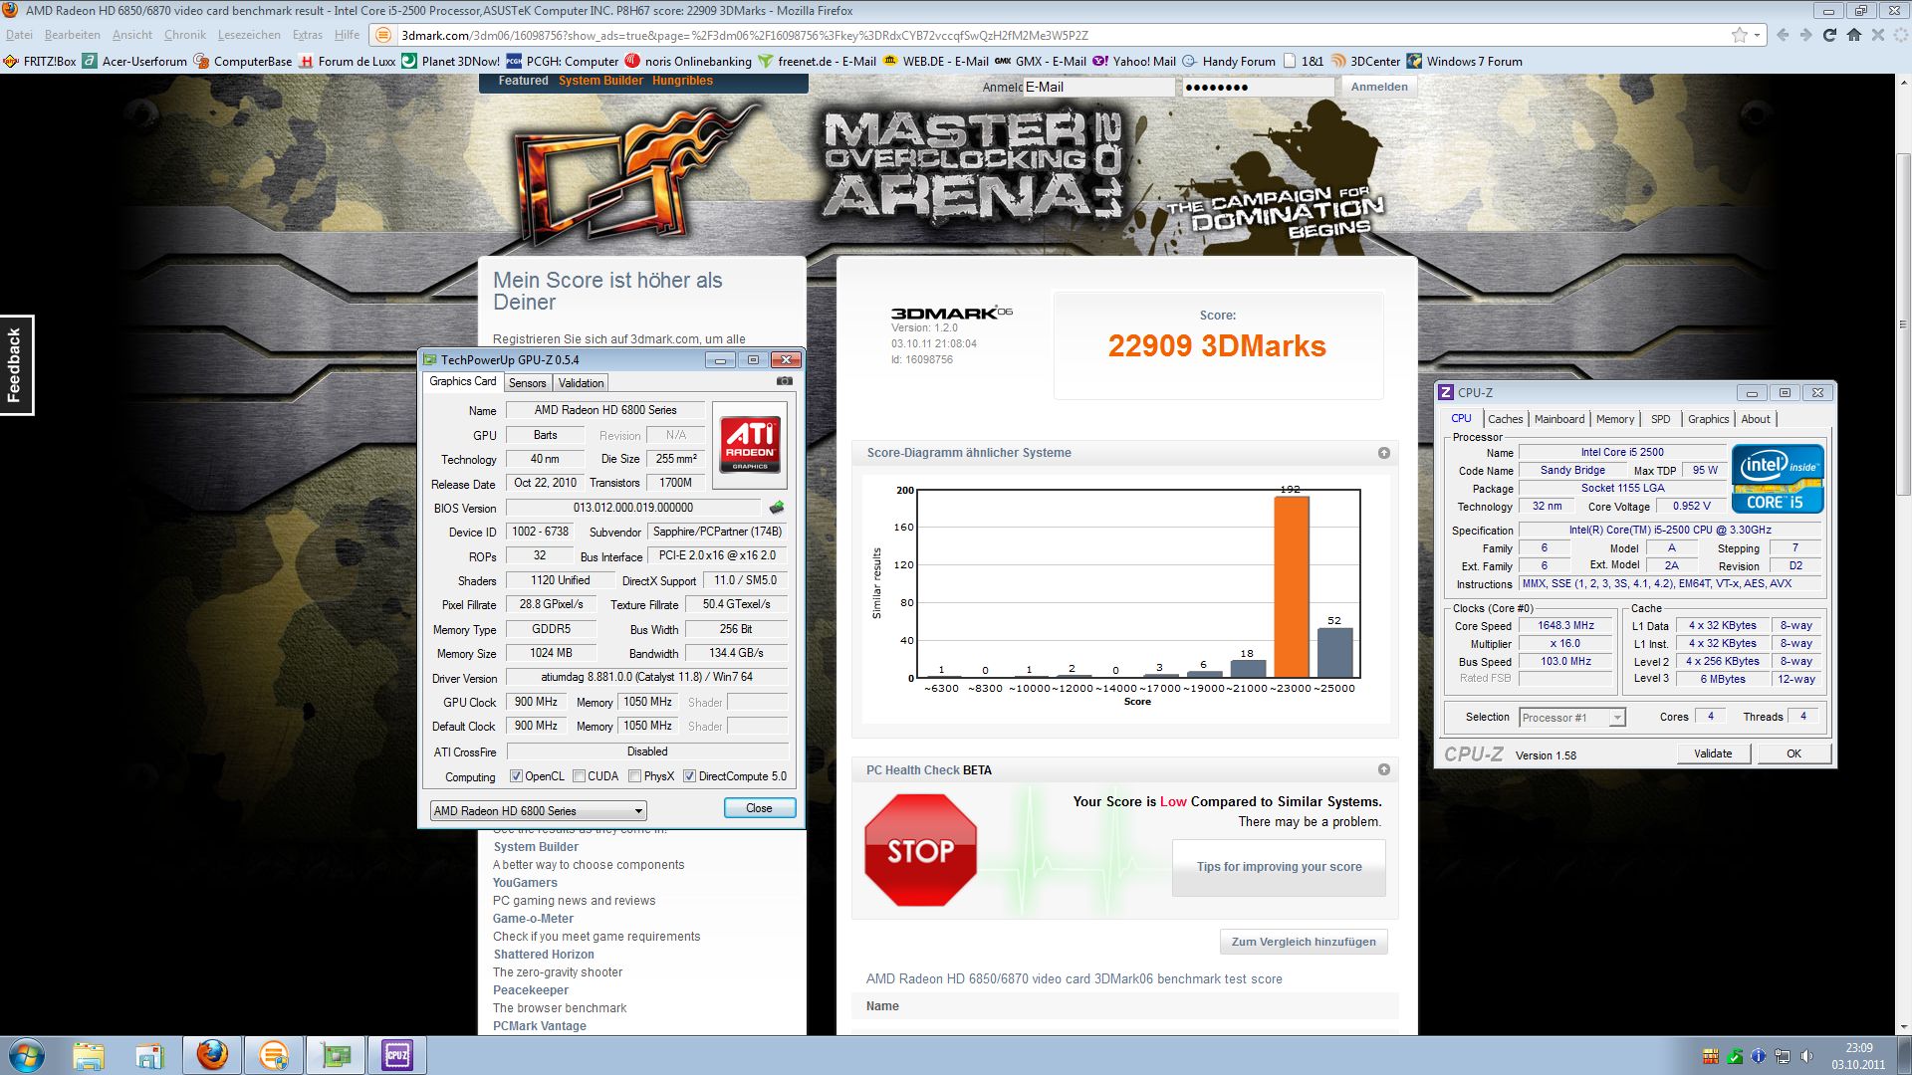Image resolution: width=1912 pixels, height=1075 pixels.
Task: Open the FRITZ!Box bookmark
Action: pos(40,61)
